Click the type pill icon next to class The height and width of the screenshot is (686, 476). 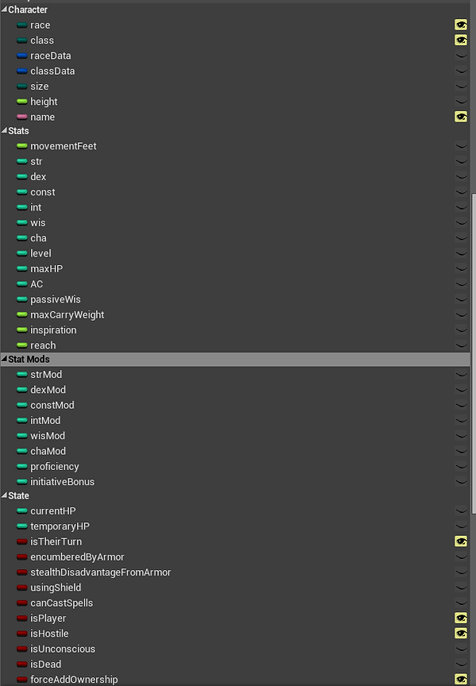point(22,40)
